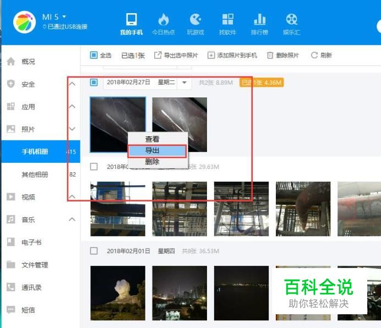The image size is (381, 328).
Task: Open city skyline night photo
Action: (180, 293)
